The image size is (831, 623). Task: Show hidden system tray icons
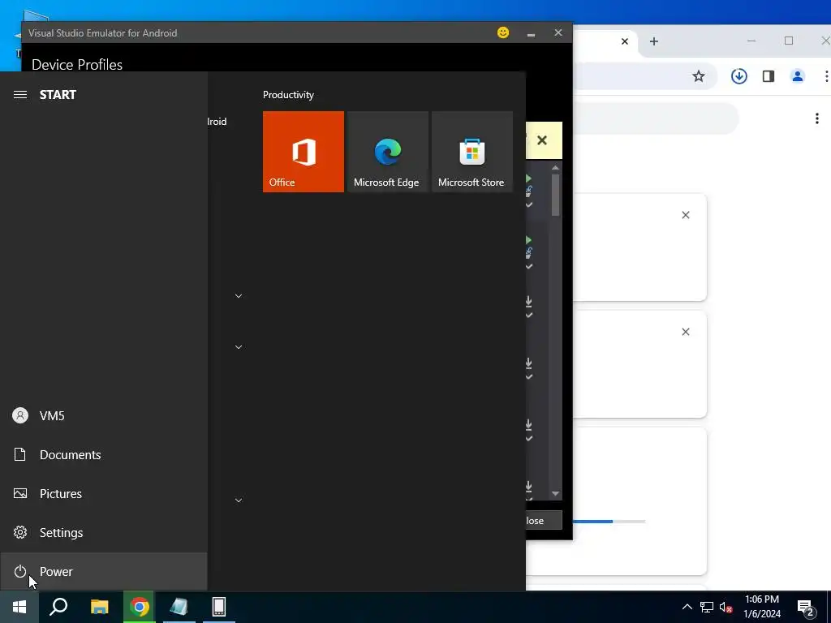(x=687, y=607)
